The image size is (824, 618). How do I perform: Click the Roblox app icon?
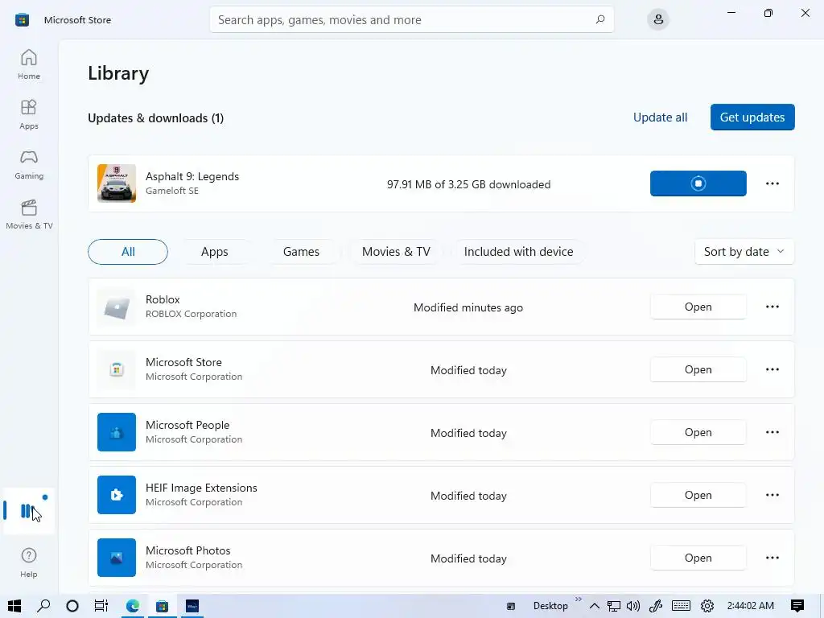pos(117,307)
